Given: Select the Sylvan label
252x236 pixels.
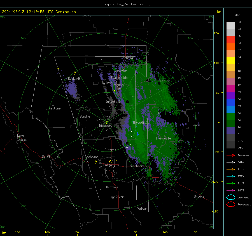Looking at the screenshot, I should pyautogui.click(x=107, y=83).
